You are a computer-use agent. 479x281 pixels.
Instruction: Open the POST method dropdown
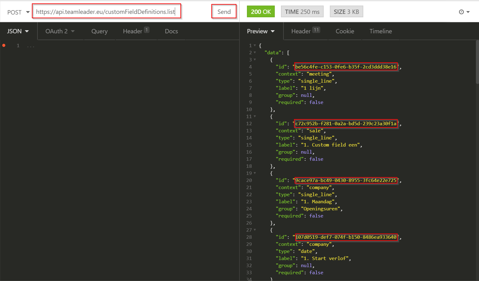18,12
